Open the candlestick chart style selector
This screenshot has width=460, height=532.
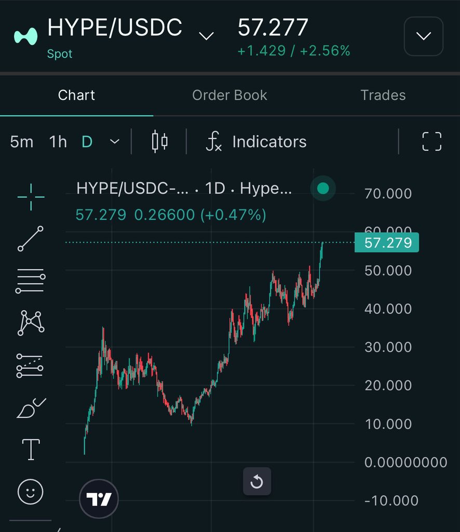[x=160, y=141]
